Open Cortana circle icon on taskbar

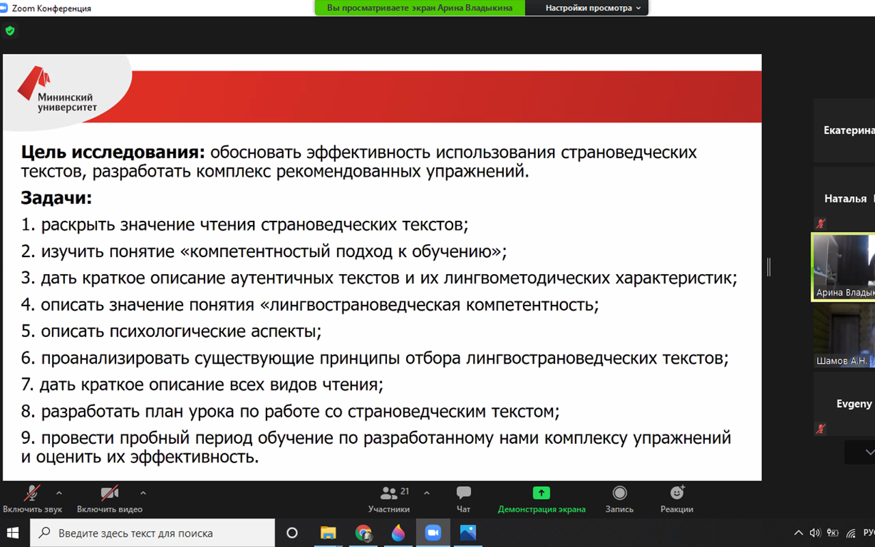[292, 533]
